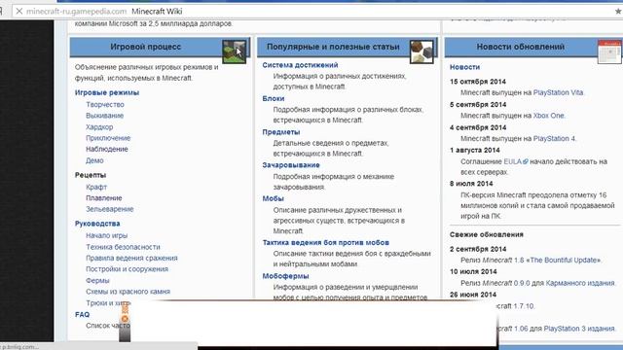Click the grass block icon in Игровой процесс header

(x=234, y=52)
